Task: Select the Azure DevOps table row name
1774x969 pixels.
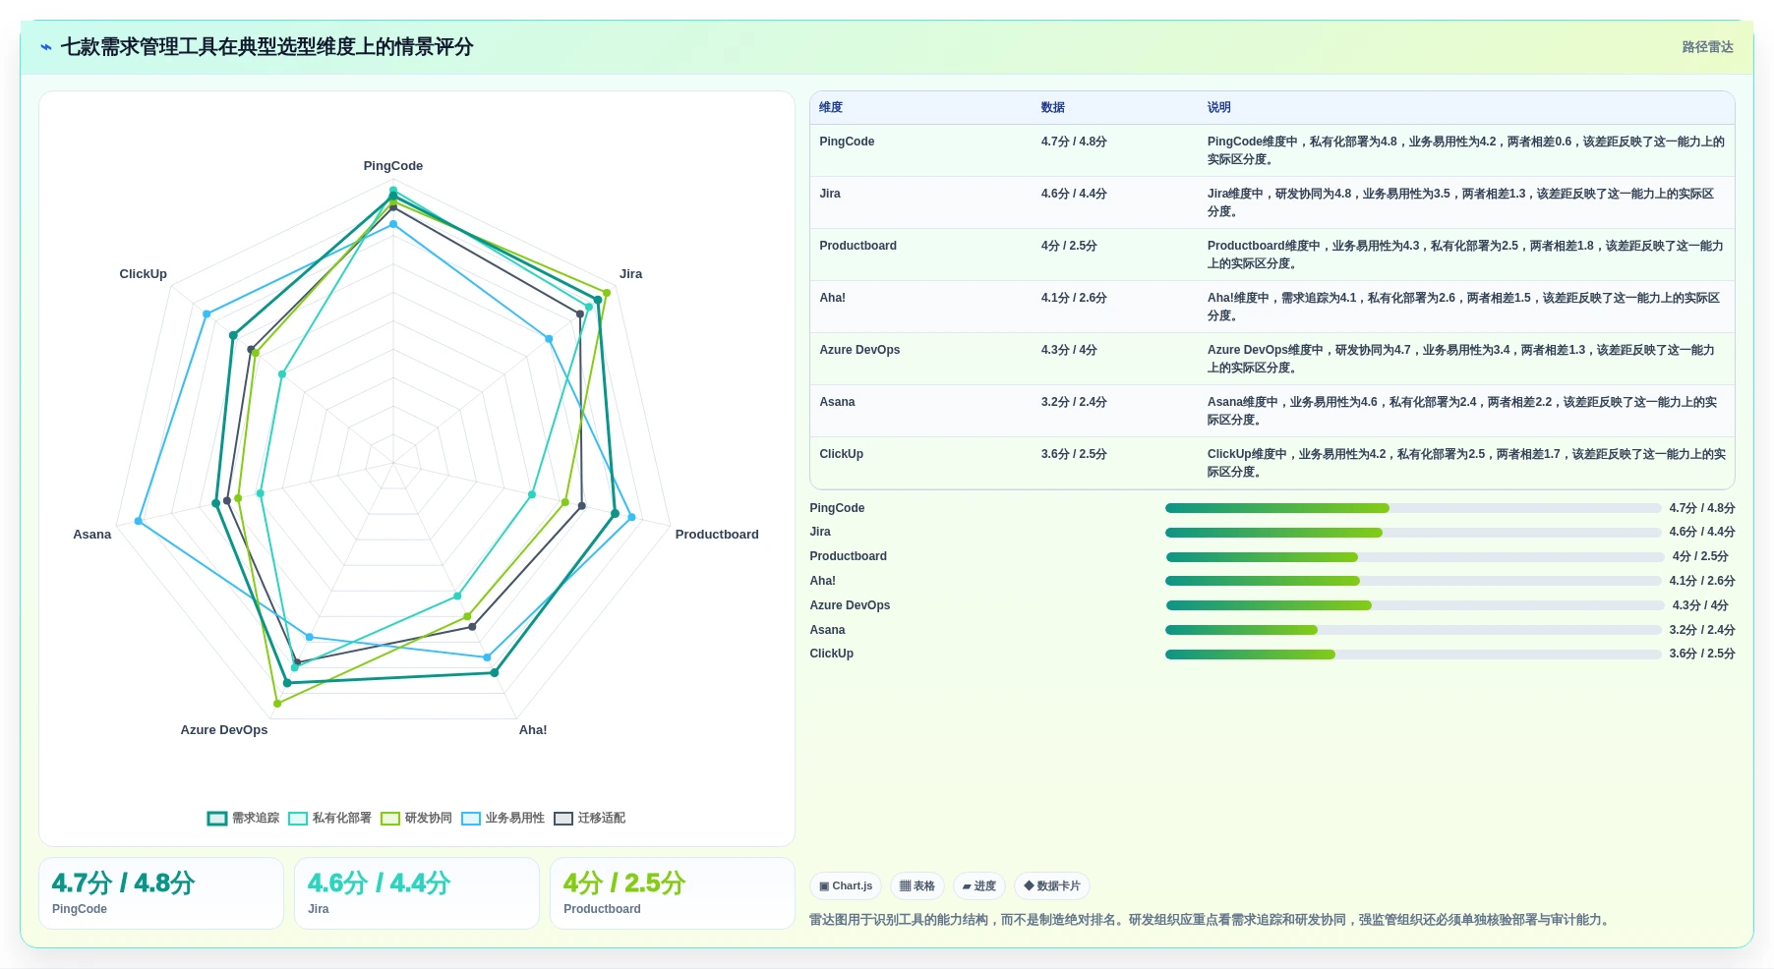Action: click(x=859, y=350)
